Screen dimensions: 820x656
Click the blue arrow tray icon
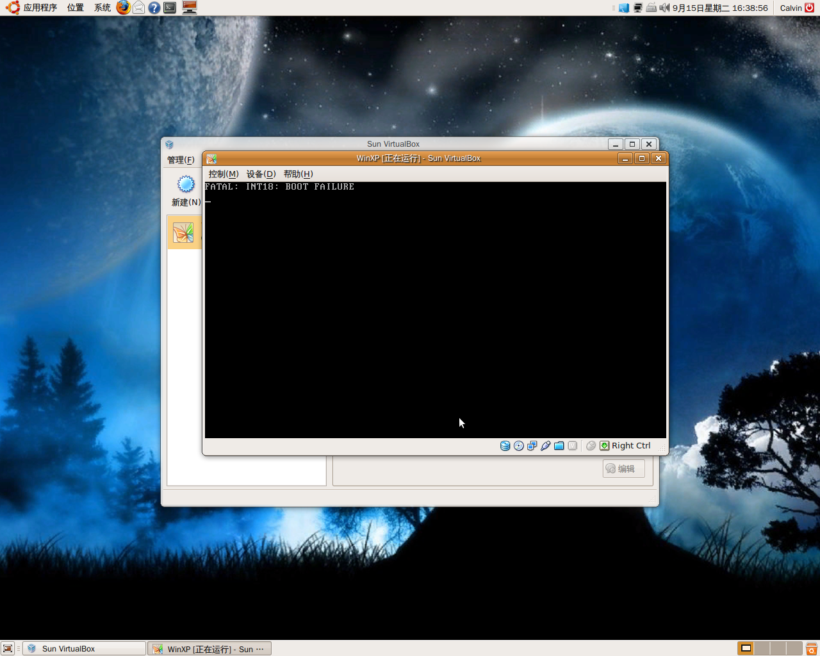coord(624,8)
